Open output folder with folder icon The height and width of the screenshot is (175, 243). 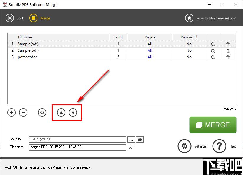coord(140,139)
